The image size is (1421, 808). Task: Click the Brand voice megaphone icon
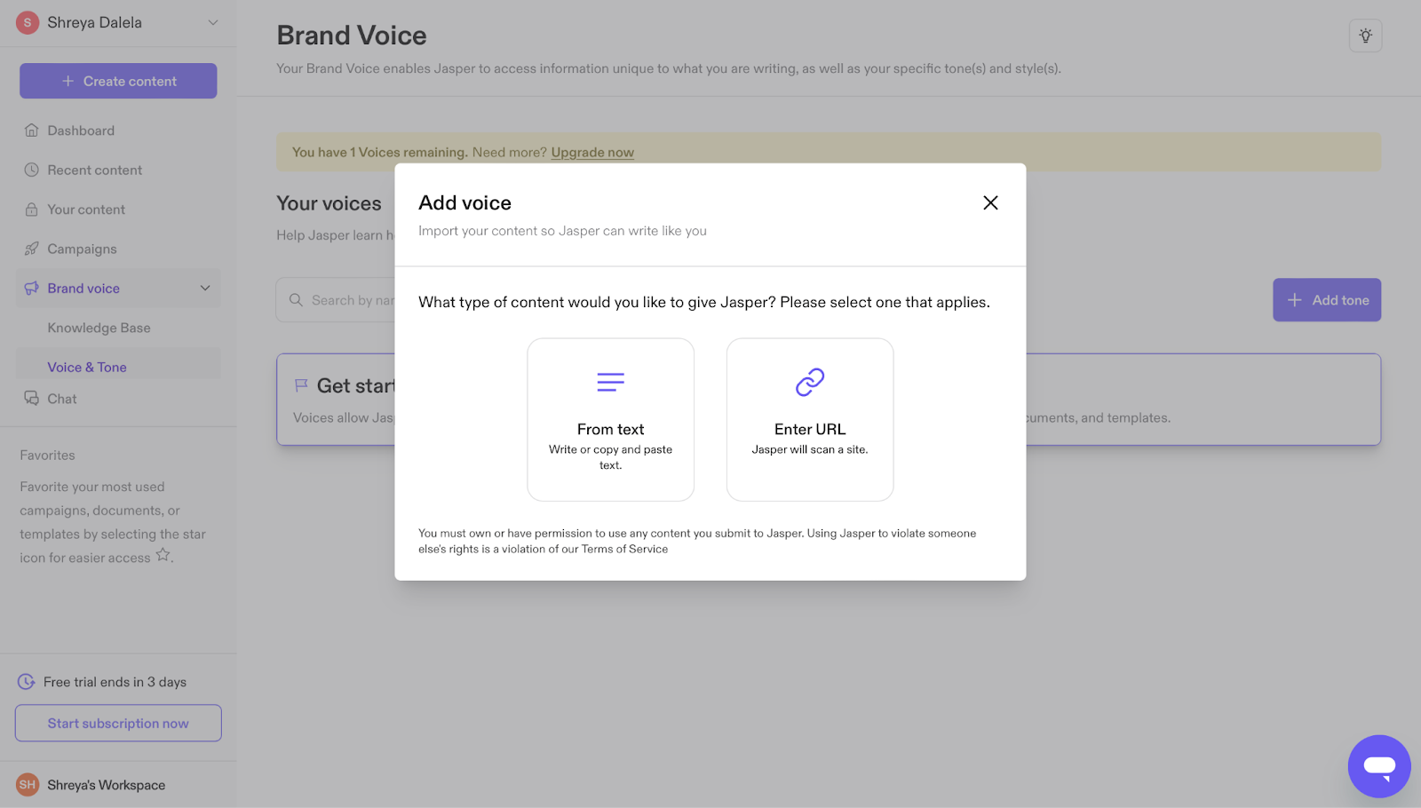pos(31,289)
